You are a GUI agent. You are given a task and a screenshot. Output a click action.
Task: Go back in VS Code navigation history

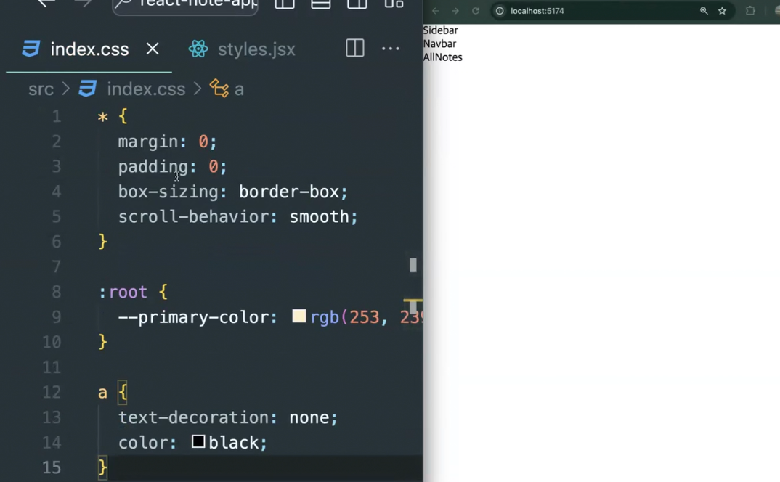click(x=46, y=3)
